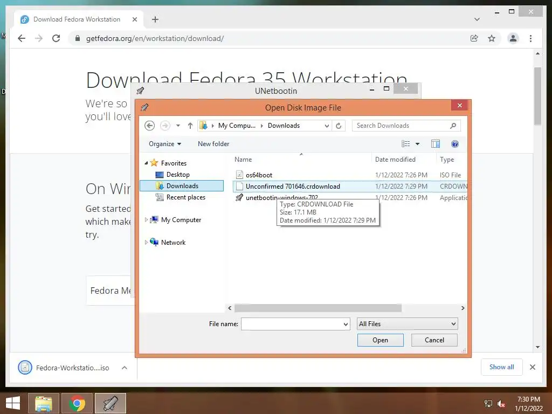The height and width of the screenshot is (414, 552).
Task: Select Desktop in Favorites
Action: coord(178,175)
